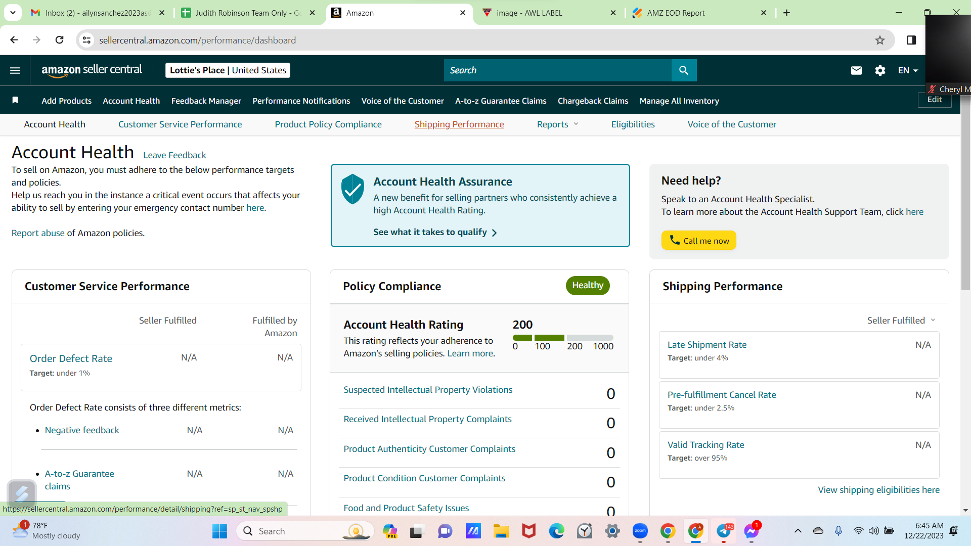
Task: Expand the Reports dropdown menu
Action: pos(557,124)
